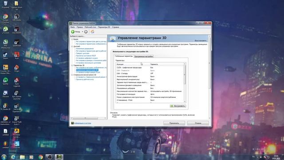The height and width of the screenshot is (160, 284).
Task: Select the Режим управления электропитанием row
Action: [150, 97]
